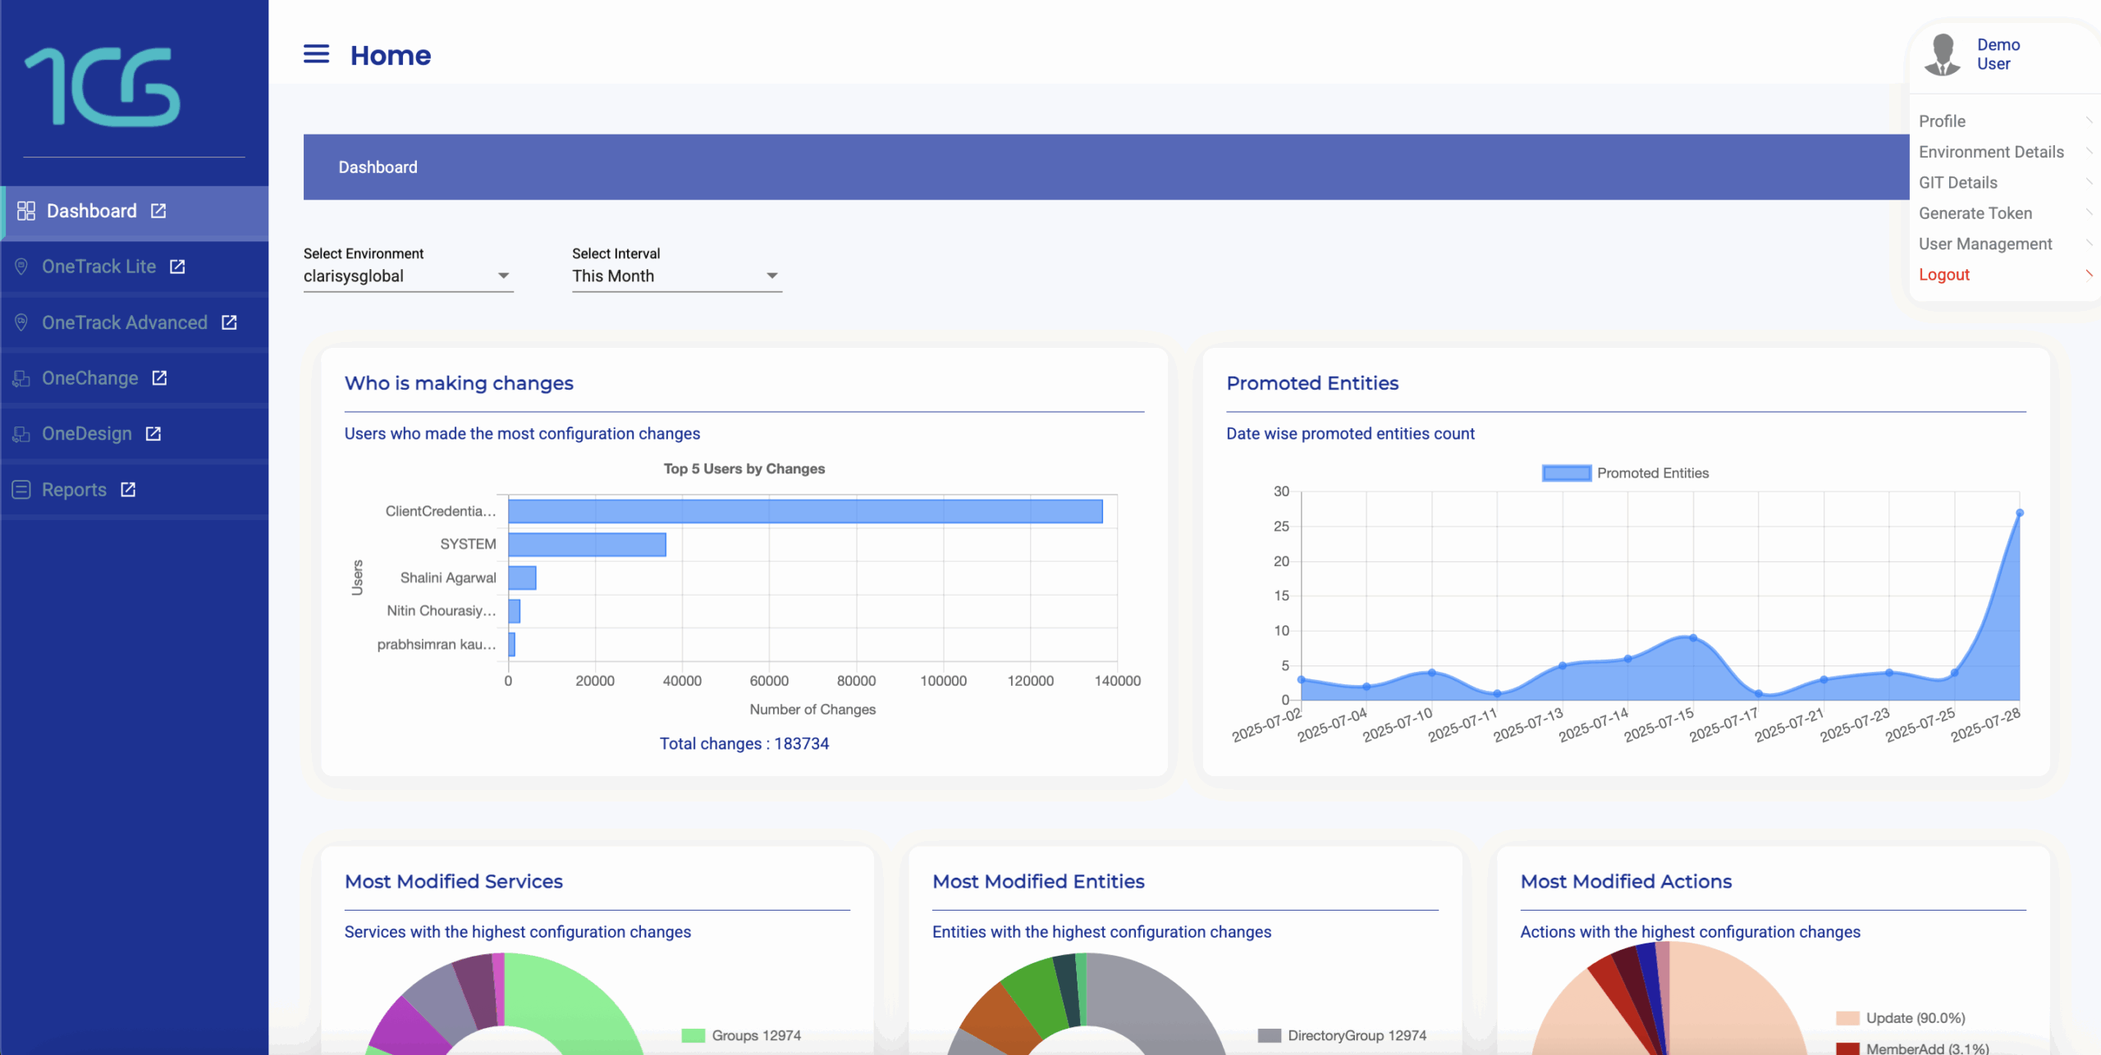
Task: Click the OneChange external-link icon
Action: 159,378
